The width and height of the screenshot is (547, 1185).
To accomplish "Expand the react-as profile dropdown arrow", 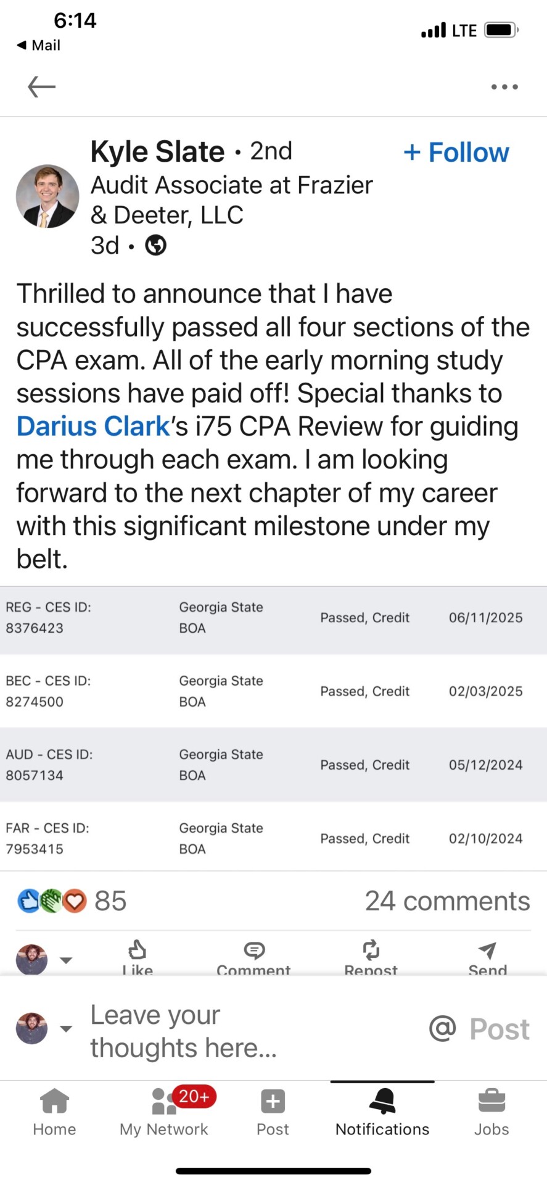I will point(66,960).
